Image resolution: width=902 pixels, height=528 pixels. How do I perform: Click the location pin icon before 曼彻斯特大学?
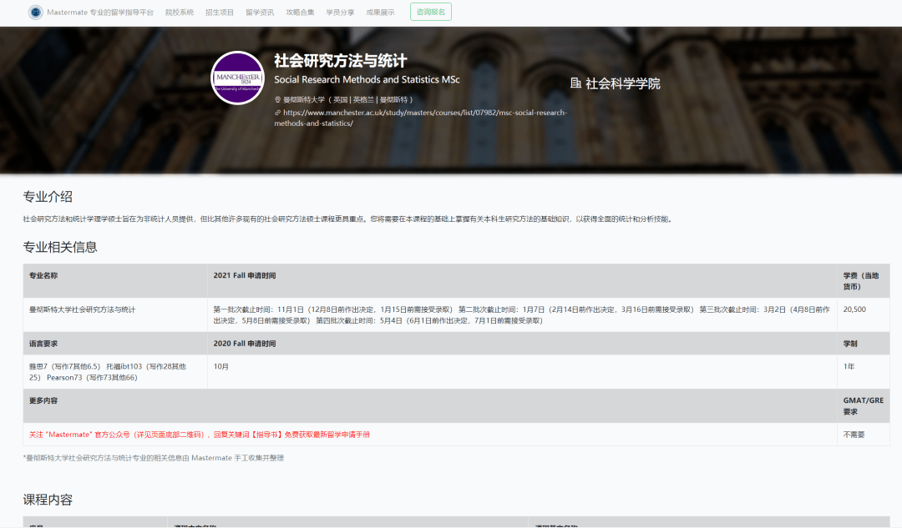point(278,100)
